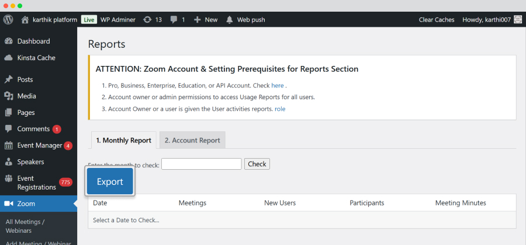Click the Zoom video camera icon

(9, 204)
